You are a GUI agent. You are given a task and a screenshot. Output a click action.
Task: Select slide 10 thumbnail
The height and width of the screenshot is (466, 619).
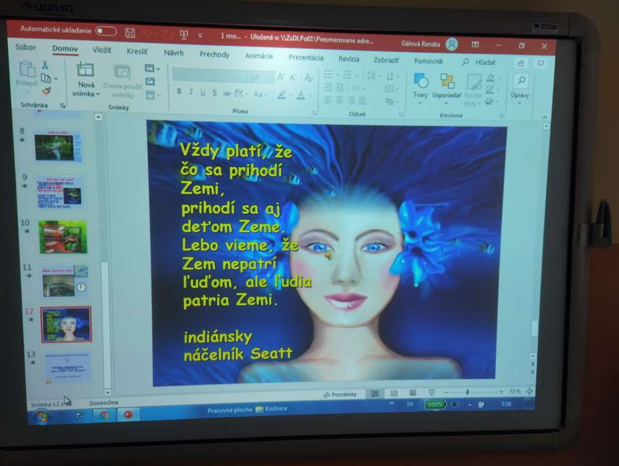[63, 236]
